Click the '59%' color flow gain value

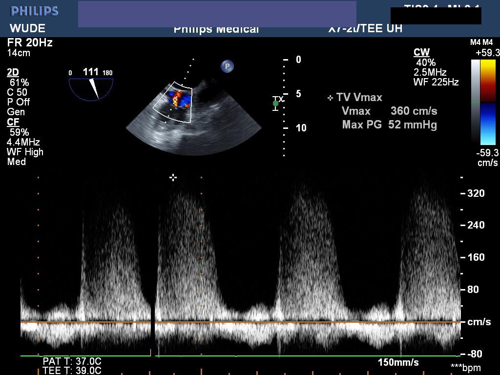19,132
